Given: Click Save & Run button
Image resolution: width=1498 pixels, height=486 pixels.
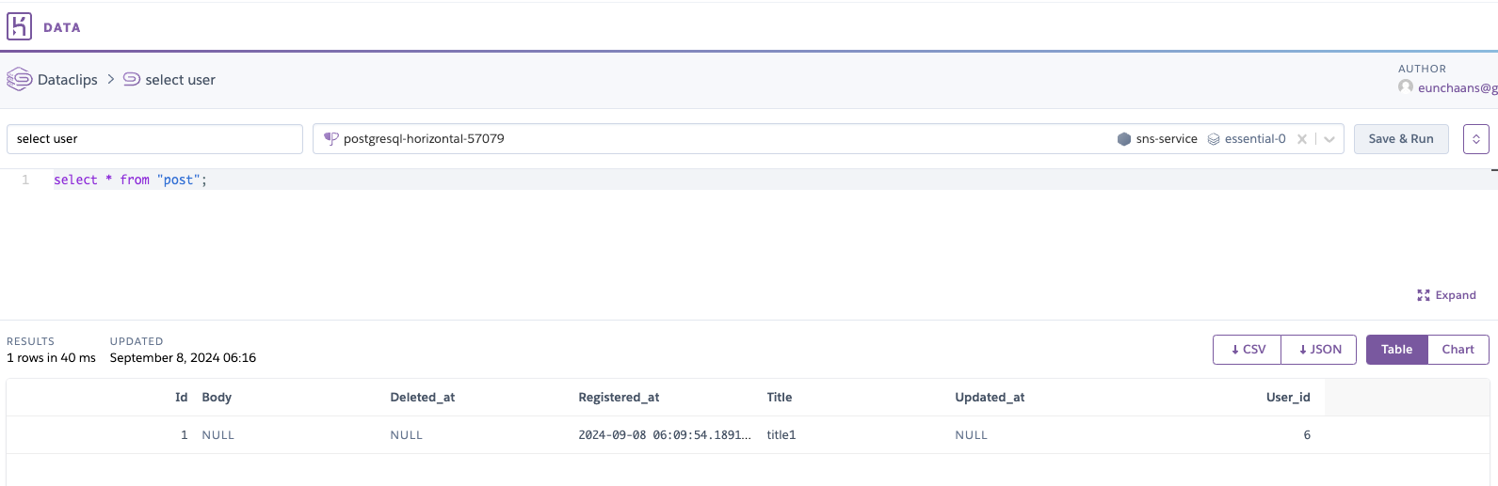Looking at the screenshot, I should (x=1401, y=139).
